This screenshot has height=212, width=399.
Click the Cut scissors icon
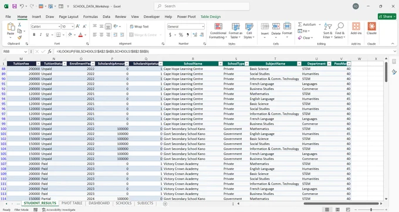pyautogui.click(x=19, y=25)
